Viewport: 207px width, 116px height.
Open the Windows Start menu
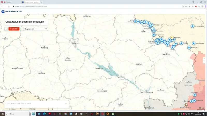(x=2, y=114)
